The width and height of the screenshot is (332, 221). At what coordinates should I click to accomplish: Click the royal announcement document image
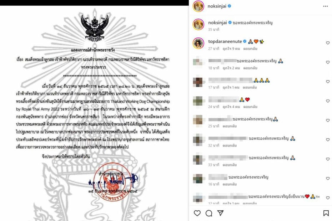click(94, 113)
